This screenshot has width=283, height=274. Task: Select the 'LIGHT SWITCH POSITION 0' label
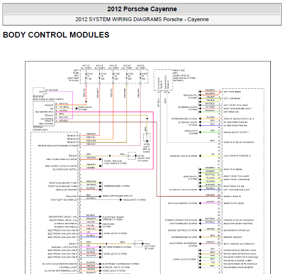237,156
